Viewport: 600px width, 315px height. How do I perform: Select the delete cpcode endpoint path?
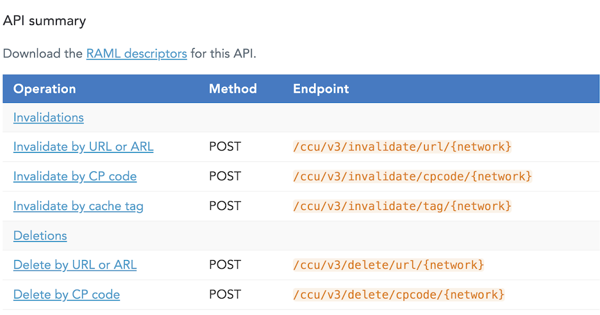pos(398,294)
